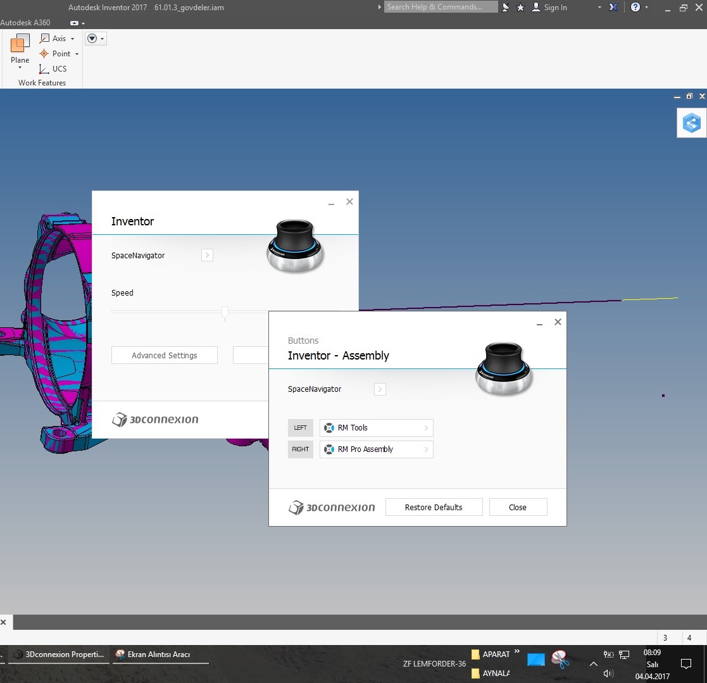707x683 pixels.
Task: Open the Help question mark icon
Action: click(x=635, y=7)
